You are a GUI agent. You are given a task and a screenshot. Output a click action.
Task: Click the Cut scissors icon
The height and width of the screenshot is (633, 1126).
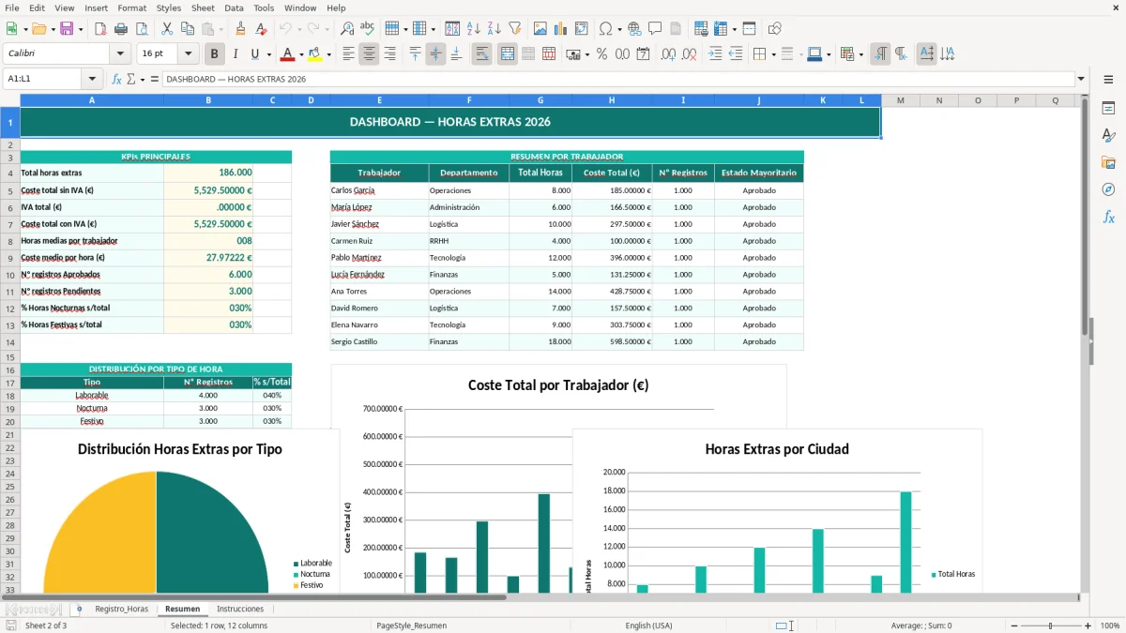pyautogui.click(x=167, y=29)
